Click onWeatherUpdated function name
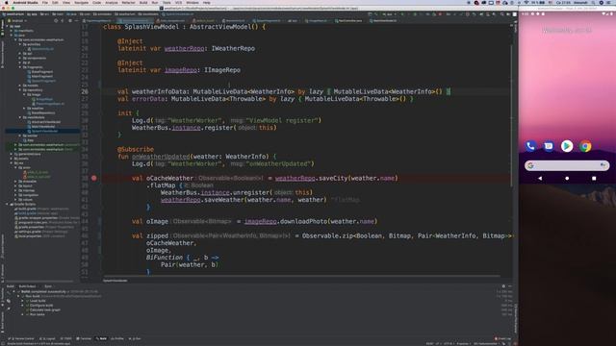This screenshot has height=346, width=616. [x=161, y=156]
